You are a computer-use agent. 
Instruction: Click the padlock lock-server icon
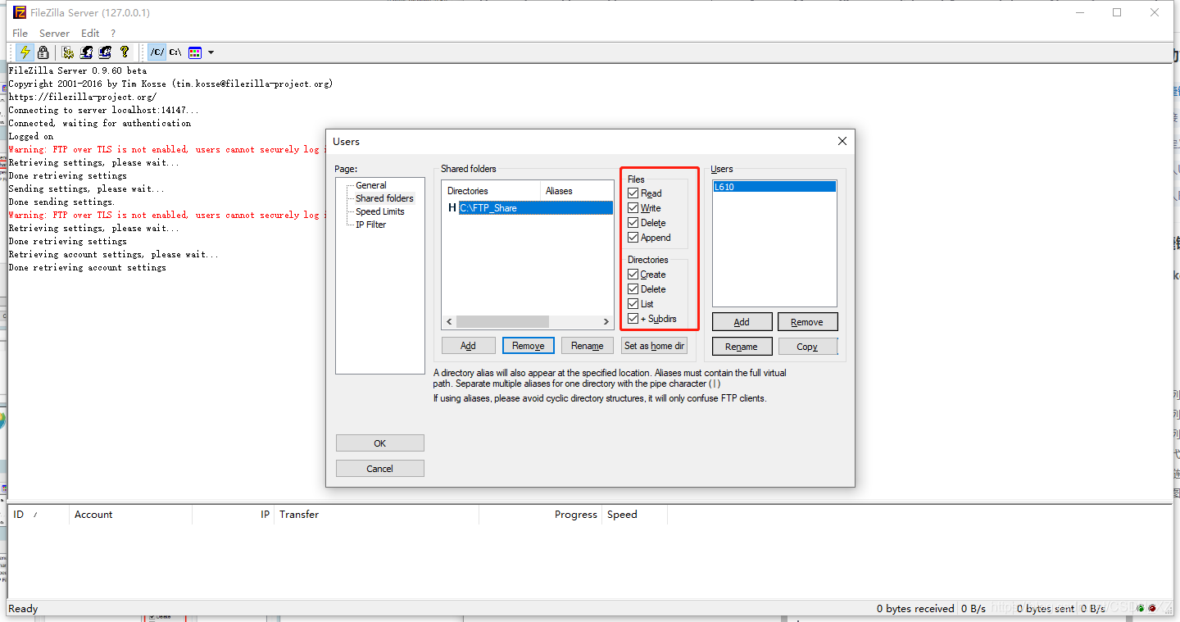coord(43,52)
